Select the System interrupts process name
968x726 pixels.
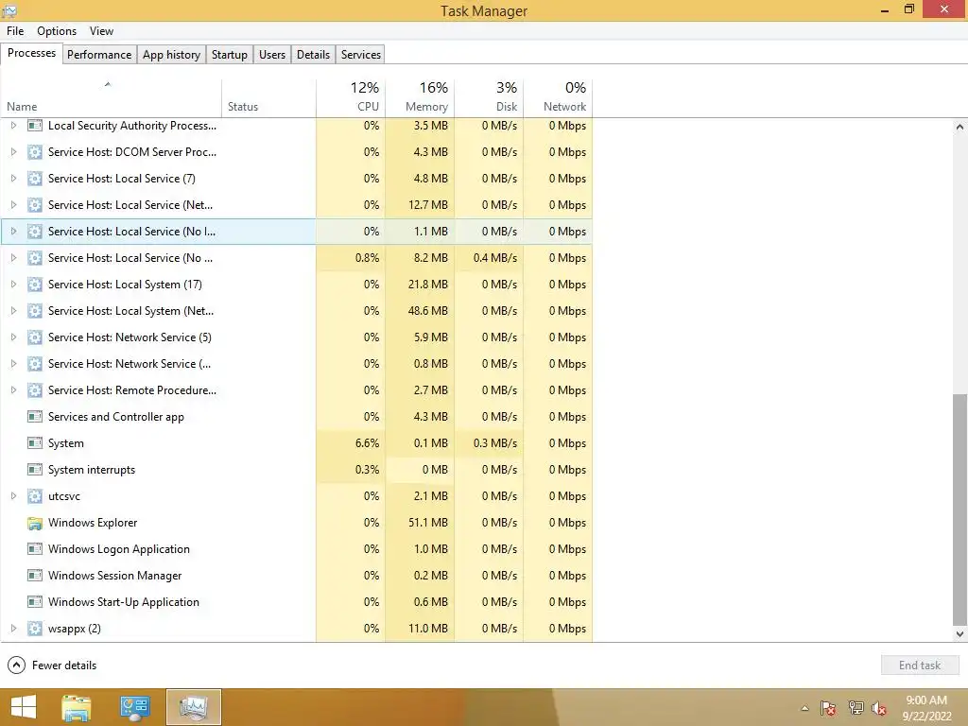pos(92,470)
